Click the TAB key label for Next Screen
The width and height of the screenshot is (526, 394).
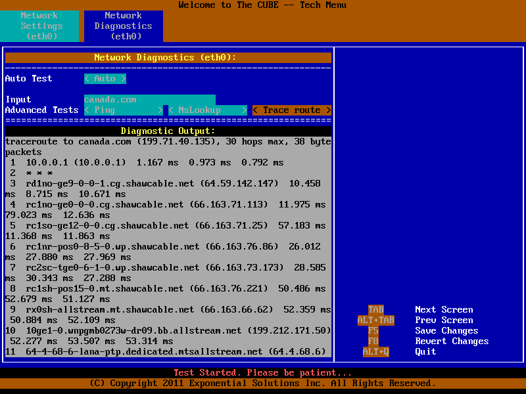(x=375, y=309)
